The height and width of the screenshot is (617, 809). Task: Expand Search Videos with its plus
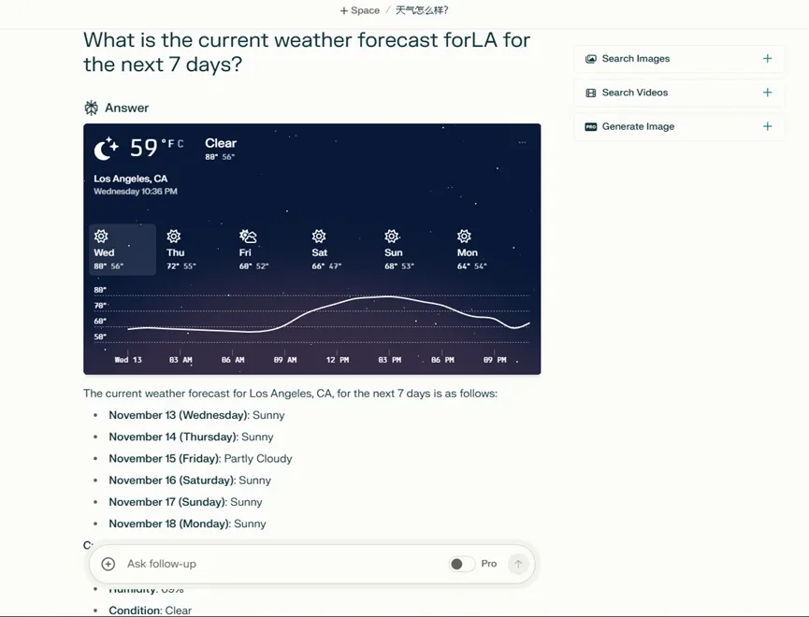tap(767, 93)
